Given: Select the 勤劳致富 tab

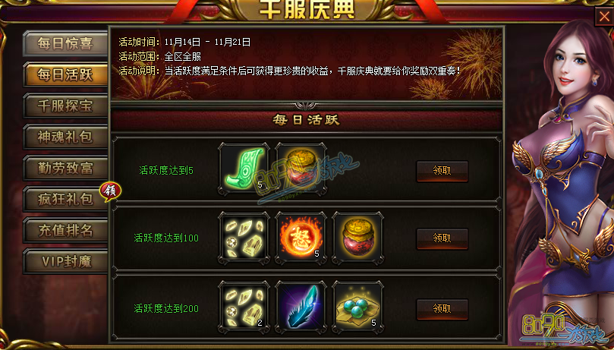Looking at the screenshot, I should point(65,168).
